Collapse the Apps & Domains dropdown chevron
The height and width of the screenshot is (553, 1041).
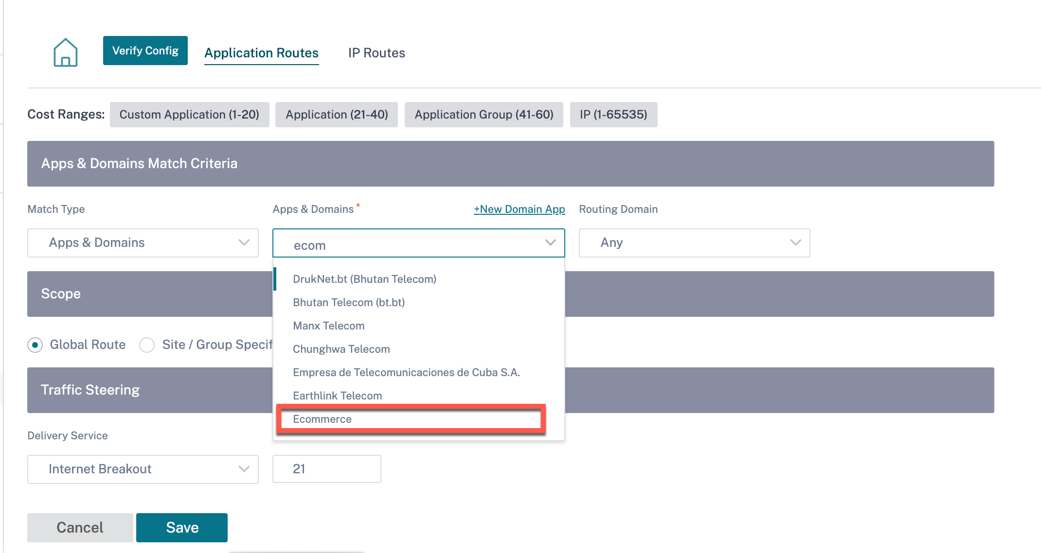pyautogui.click(x=550, y=242)
